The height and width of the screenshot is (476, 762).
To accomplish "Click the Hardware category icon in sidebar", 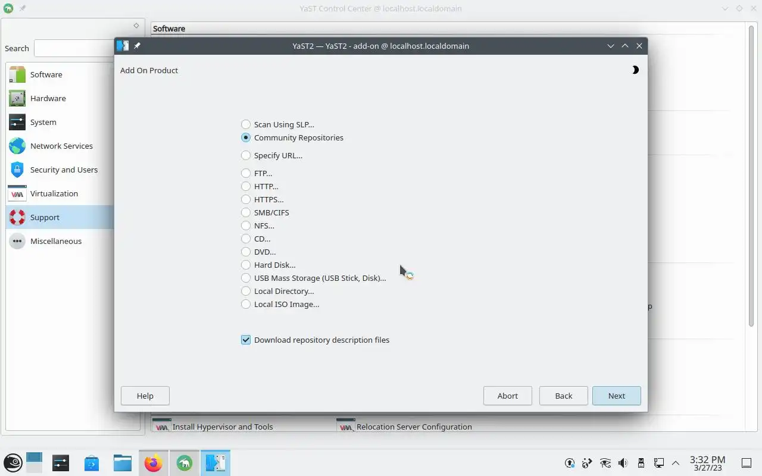I will pyautogui.click(x=17, y=98).
